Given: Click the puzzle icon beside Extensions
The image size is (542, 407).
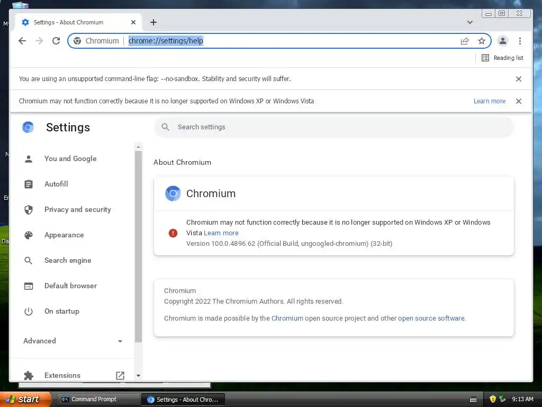Looking at the screenshot, I should tap(29, 376).
